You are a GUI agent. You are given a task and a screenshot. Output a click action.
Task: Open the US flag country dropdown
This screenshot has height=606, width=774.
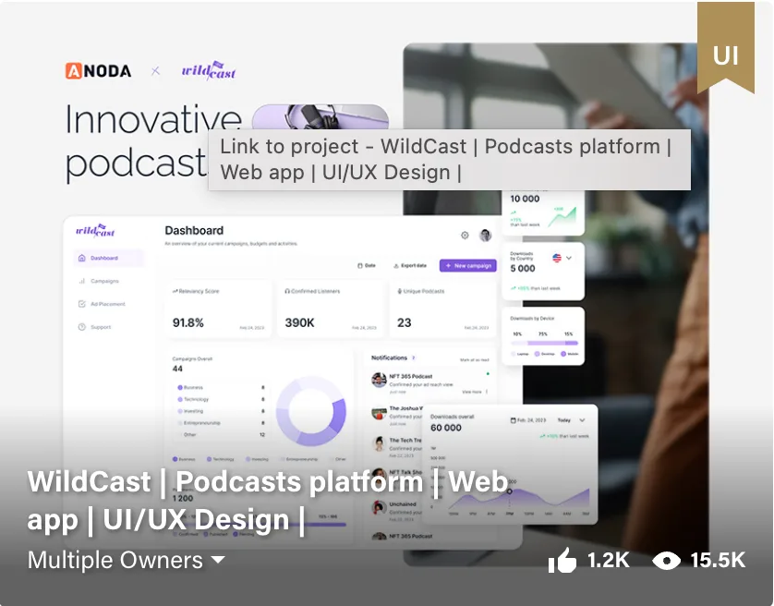point(562,258)
